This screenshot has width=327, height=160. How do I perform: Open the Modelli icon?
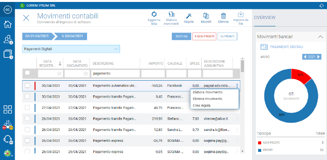206,15
